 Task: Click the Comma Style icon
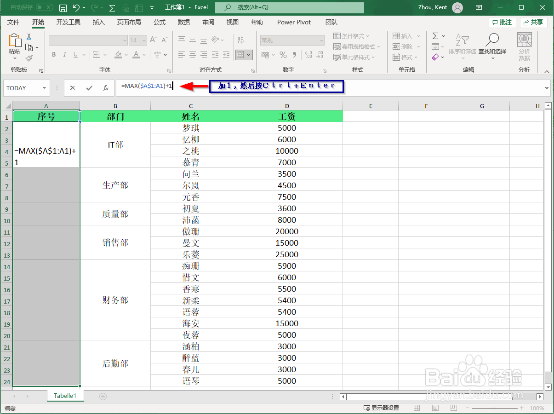tap(294, 55)
